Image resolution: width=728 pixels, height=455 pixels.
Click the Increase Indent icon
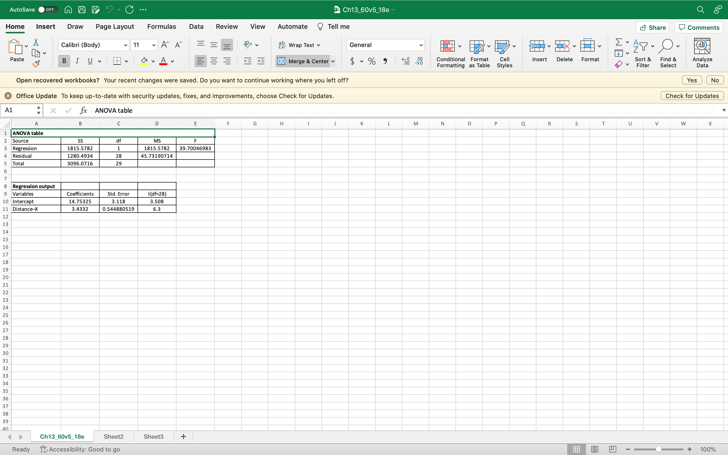click(261, 61)
